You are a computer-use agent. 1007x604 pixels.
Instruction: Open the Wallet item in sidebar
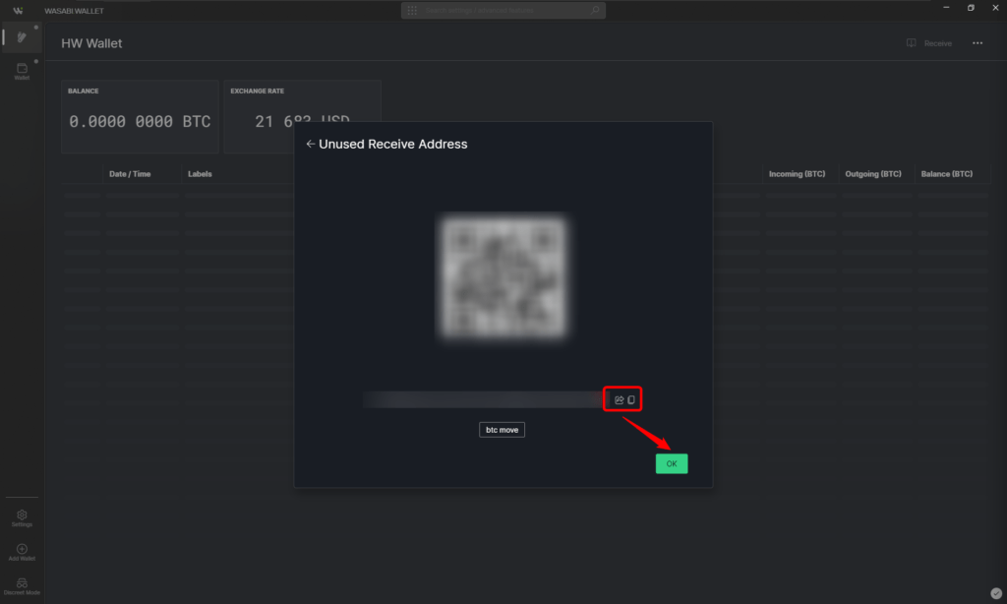(x=22, y=71)
